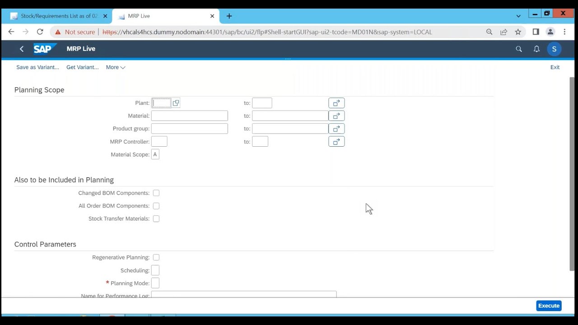Click Exit in the toolbar
This screenshot has height=325, width=578.
click(555, 67)
